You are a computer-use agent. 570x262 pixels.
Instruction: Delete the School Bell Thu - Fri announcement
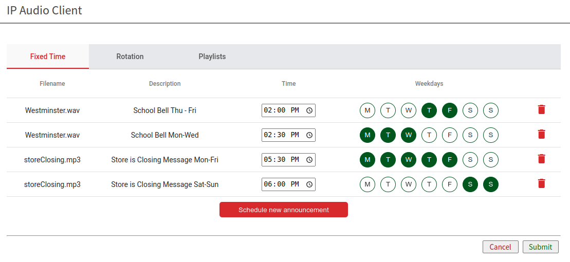pyautogui.click(x=541, y=109)
